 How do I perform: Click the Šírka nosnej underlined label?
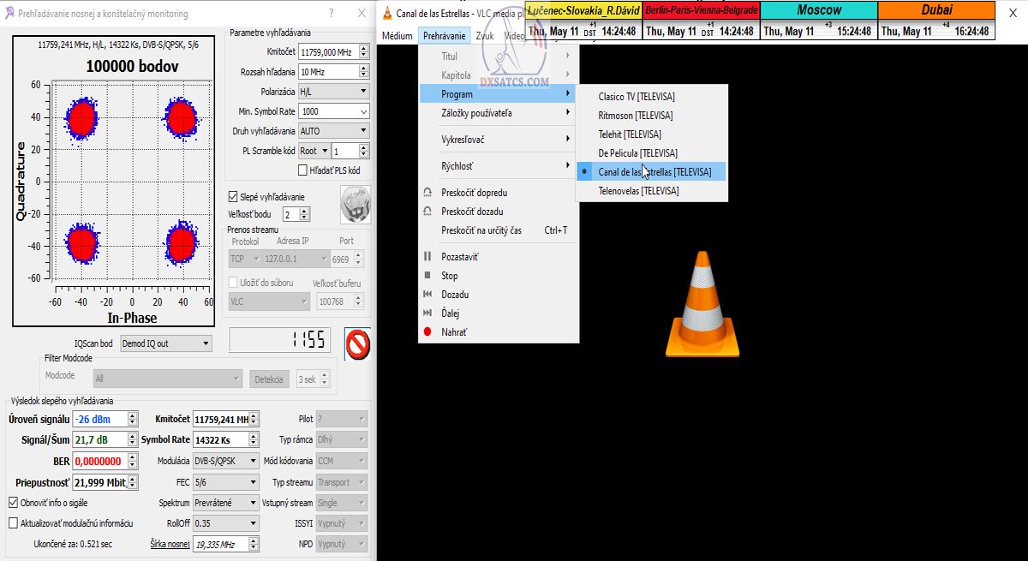coord(170,544)
